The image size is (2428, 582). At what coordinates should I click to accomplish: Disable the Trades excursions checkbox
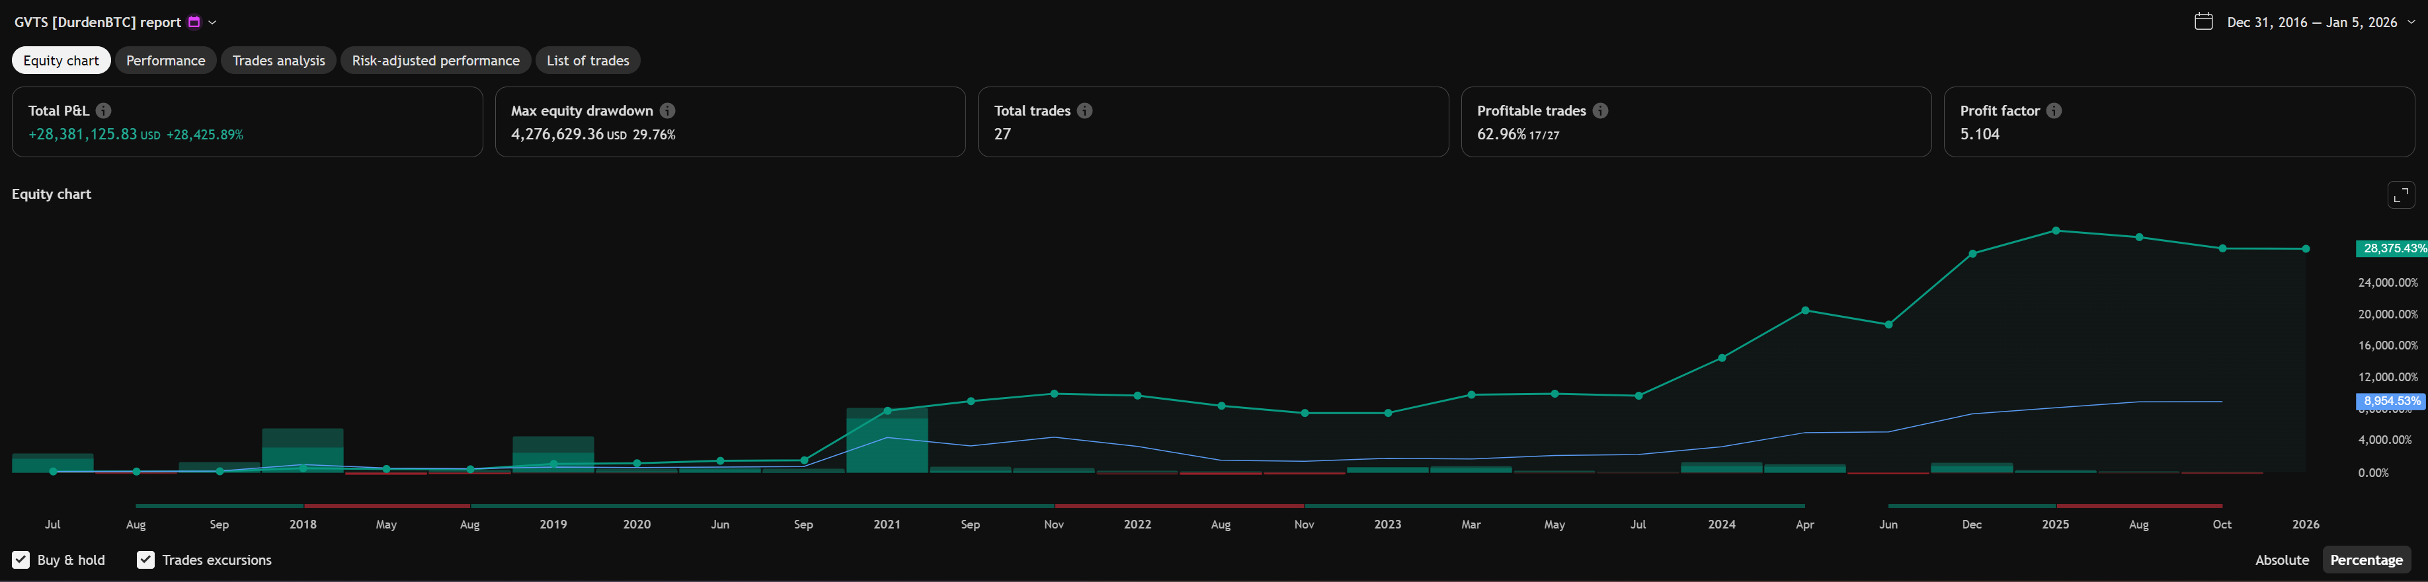click(x=145, y=560)
